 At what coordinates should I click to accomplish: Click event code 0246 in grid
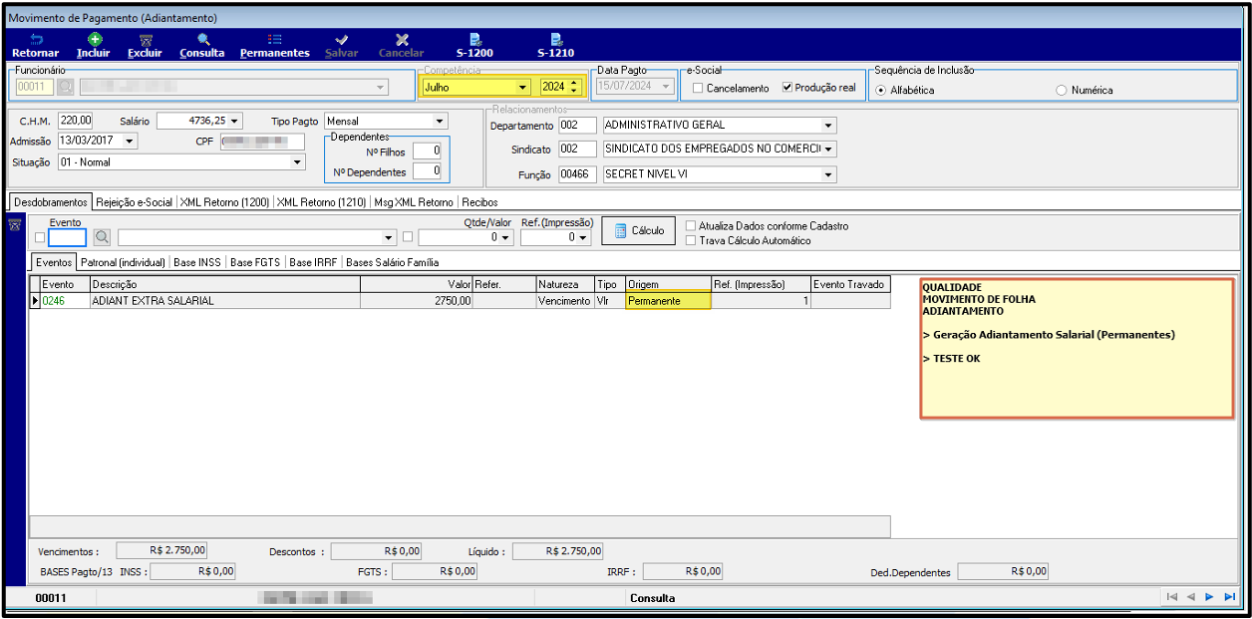click(54, 300)
